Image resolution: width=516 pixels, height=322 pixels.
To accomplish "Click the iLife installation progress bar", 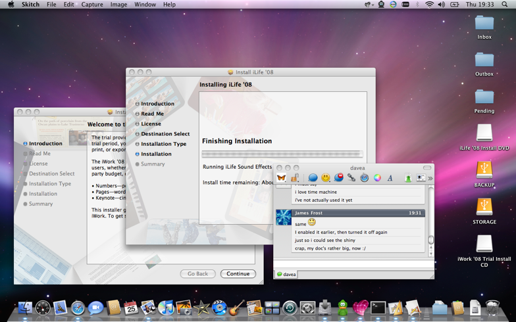I will click(282, 154).
